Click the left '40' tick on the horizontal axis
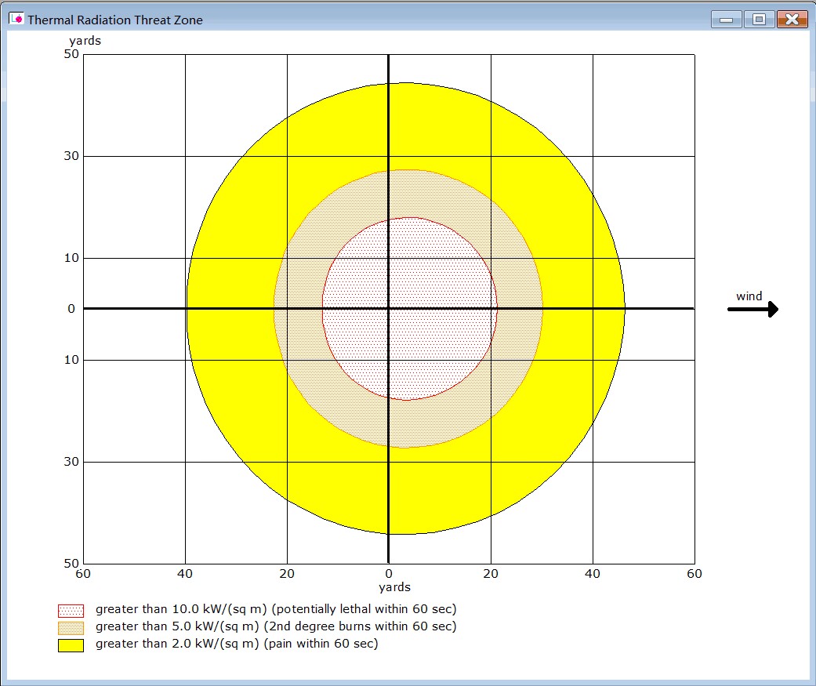816x686 pixels. point(185,574)
